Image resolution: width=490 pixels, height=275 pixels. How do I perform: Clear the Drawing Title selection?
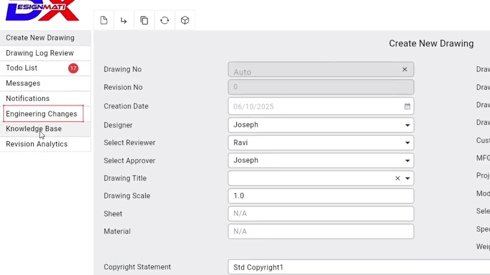coord(397,178)
